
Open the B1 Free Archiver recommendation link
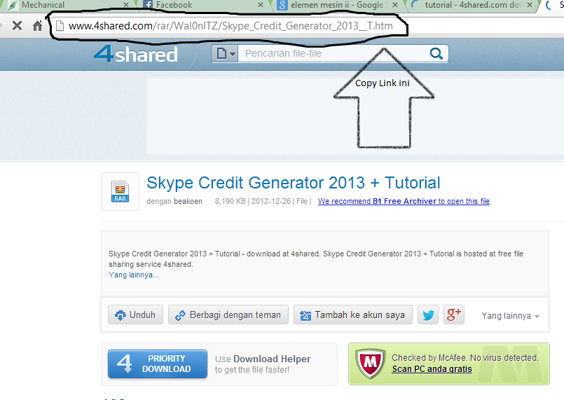[404, 201]
